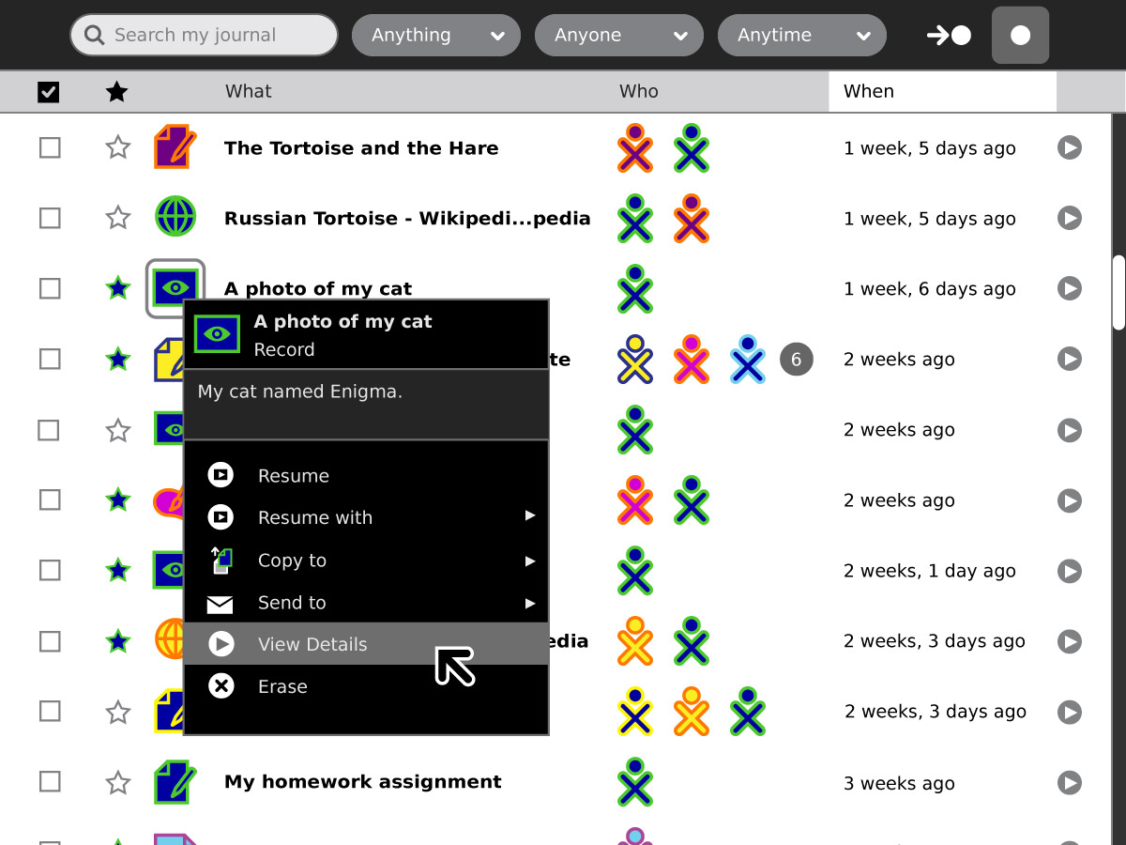Tick the checkbox for The Tortoise and the Hare
This screenshot has height=845, width=1126.
50,147
